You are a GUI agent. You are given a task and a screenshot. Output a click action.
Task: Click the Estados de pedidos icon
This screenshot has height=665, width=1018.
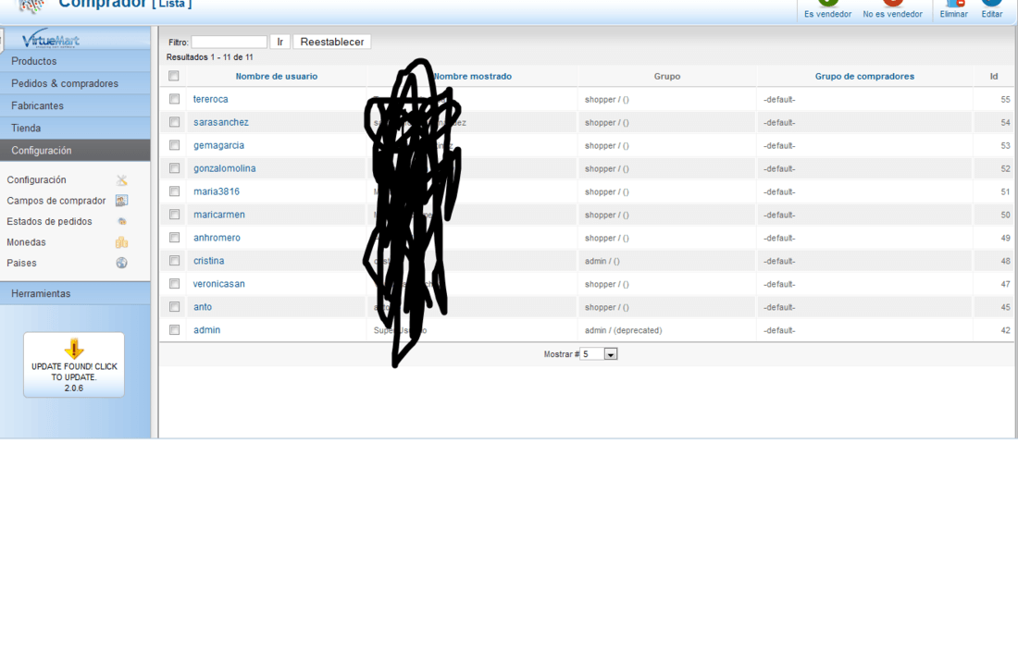[121, 221]
